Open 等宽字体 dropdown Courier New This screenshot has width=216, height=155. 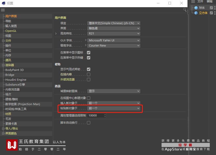pyautogui.click(x=114, y=45)
